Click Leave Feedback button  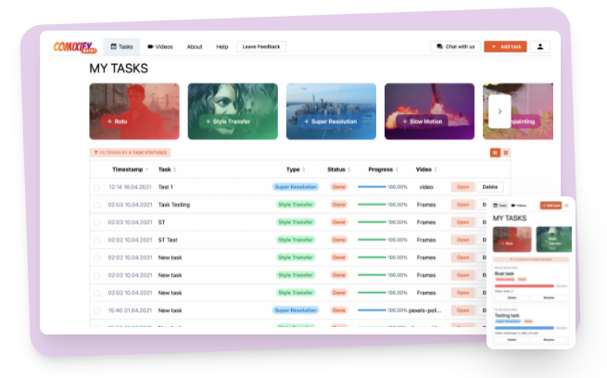[261, 46]
